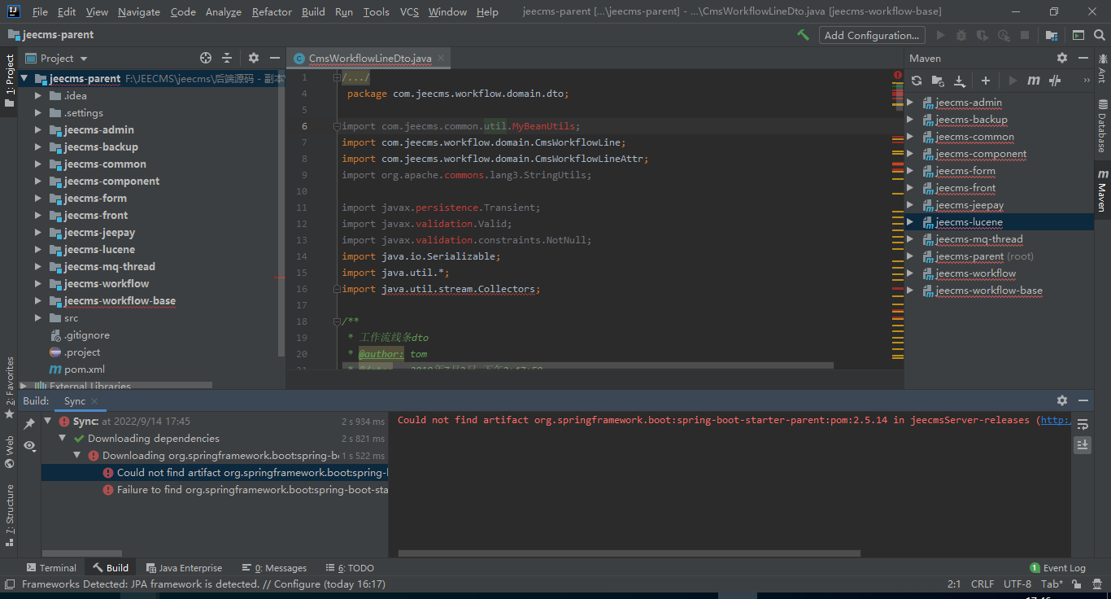Click locate/scroll-from-source icon in Project panel

coord(206,58)
